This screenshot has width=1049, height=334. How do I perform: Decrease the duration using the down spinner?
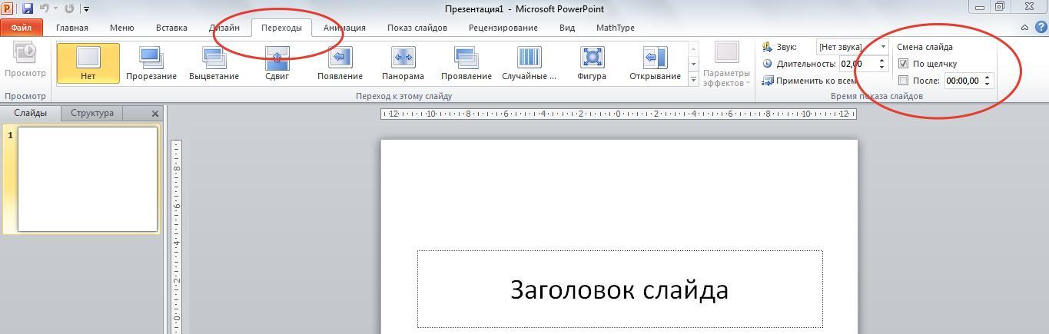click(x=882, y=68)
